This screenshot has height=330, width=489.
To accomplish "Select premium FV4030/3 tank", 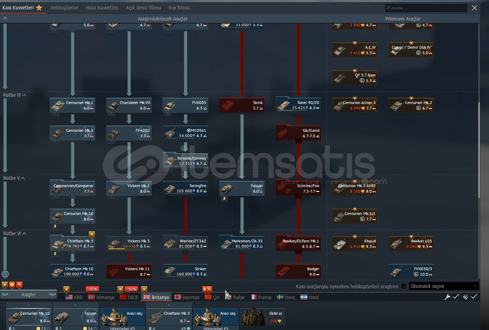I will pyautogui.click(x=411, y=272).
